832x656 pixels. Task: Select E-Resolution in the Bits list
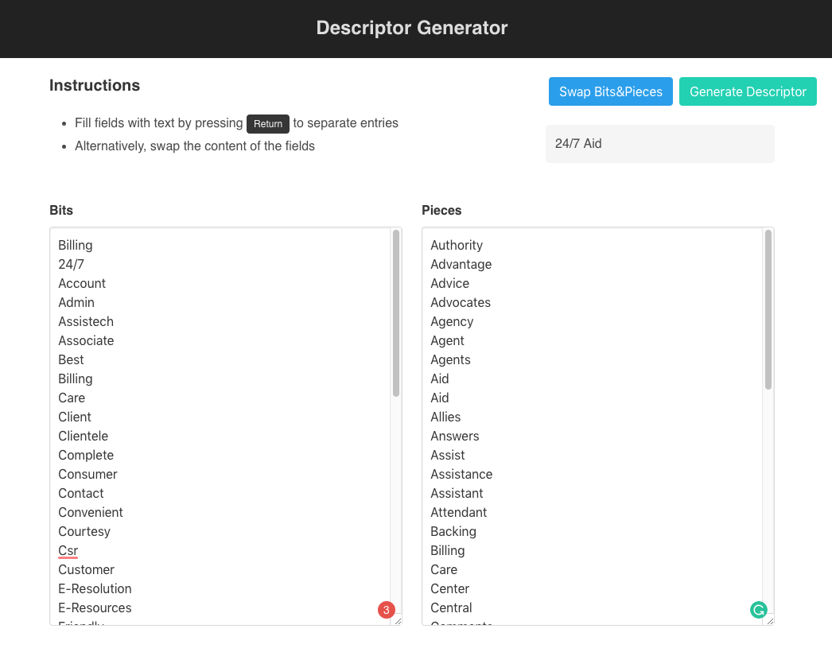point(95,588)
